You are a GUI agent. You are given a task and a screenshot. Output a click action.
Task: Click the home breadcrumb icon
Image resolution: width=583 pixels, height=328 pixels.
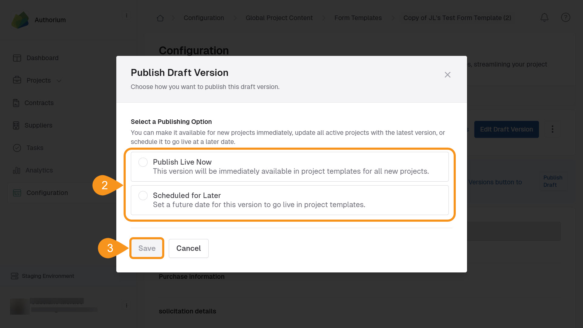160,18
